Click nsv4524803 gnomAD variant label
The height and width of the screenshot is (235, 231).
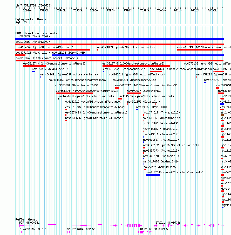[x=126, y=47]
